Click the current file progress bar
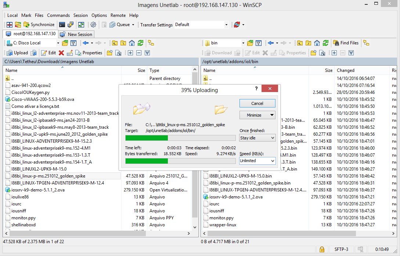The width and height of the screenshot is (400, 256). pyautogui.click(x=180, y=138)
